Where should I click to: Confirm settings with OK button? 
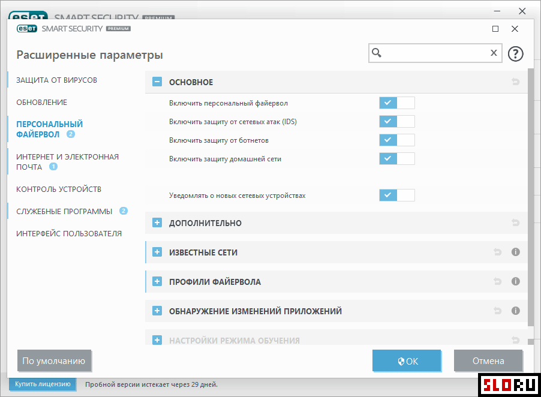[x=407, y=361]
